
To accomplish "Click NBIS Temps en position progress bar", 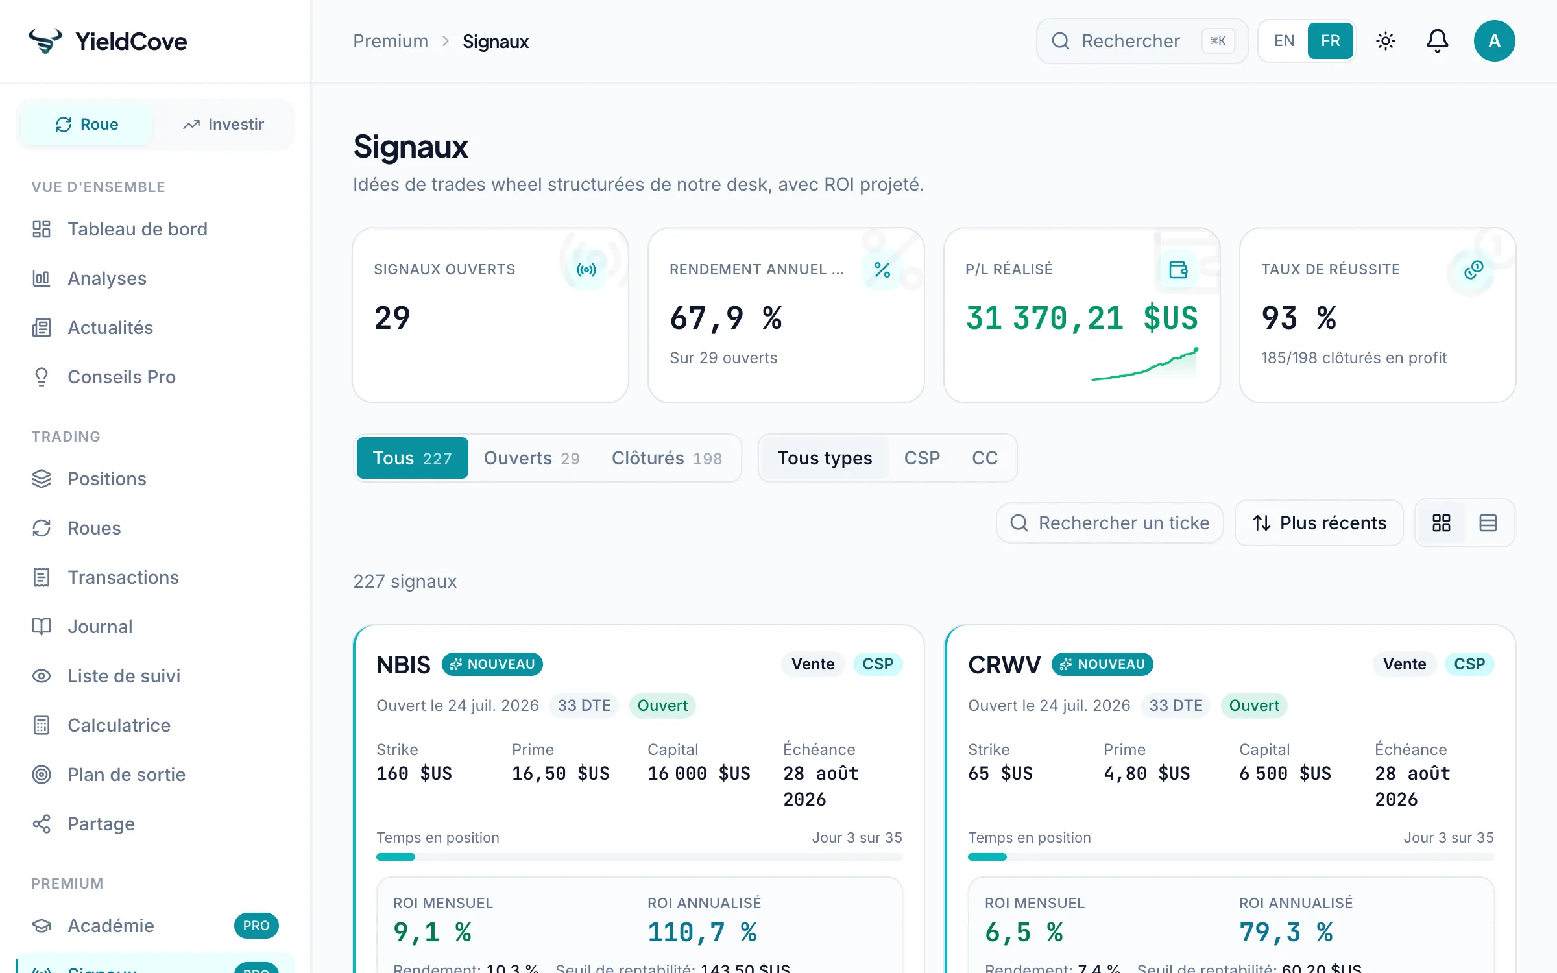I will (640, 857).
